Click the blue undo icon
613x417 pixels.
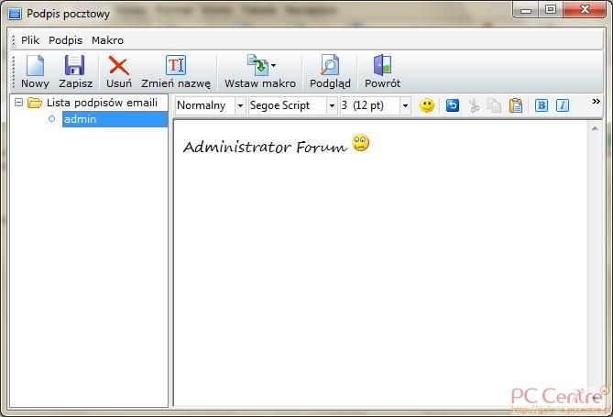coord(453,105)
